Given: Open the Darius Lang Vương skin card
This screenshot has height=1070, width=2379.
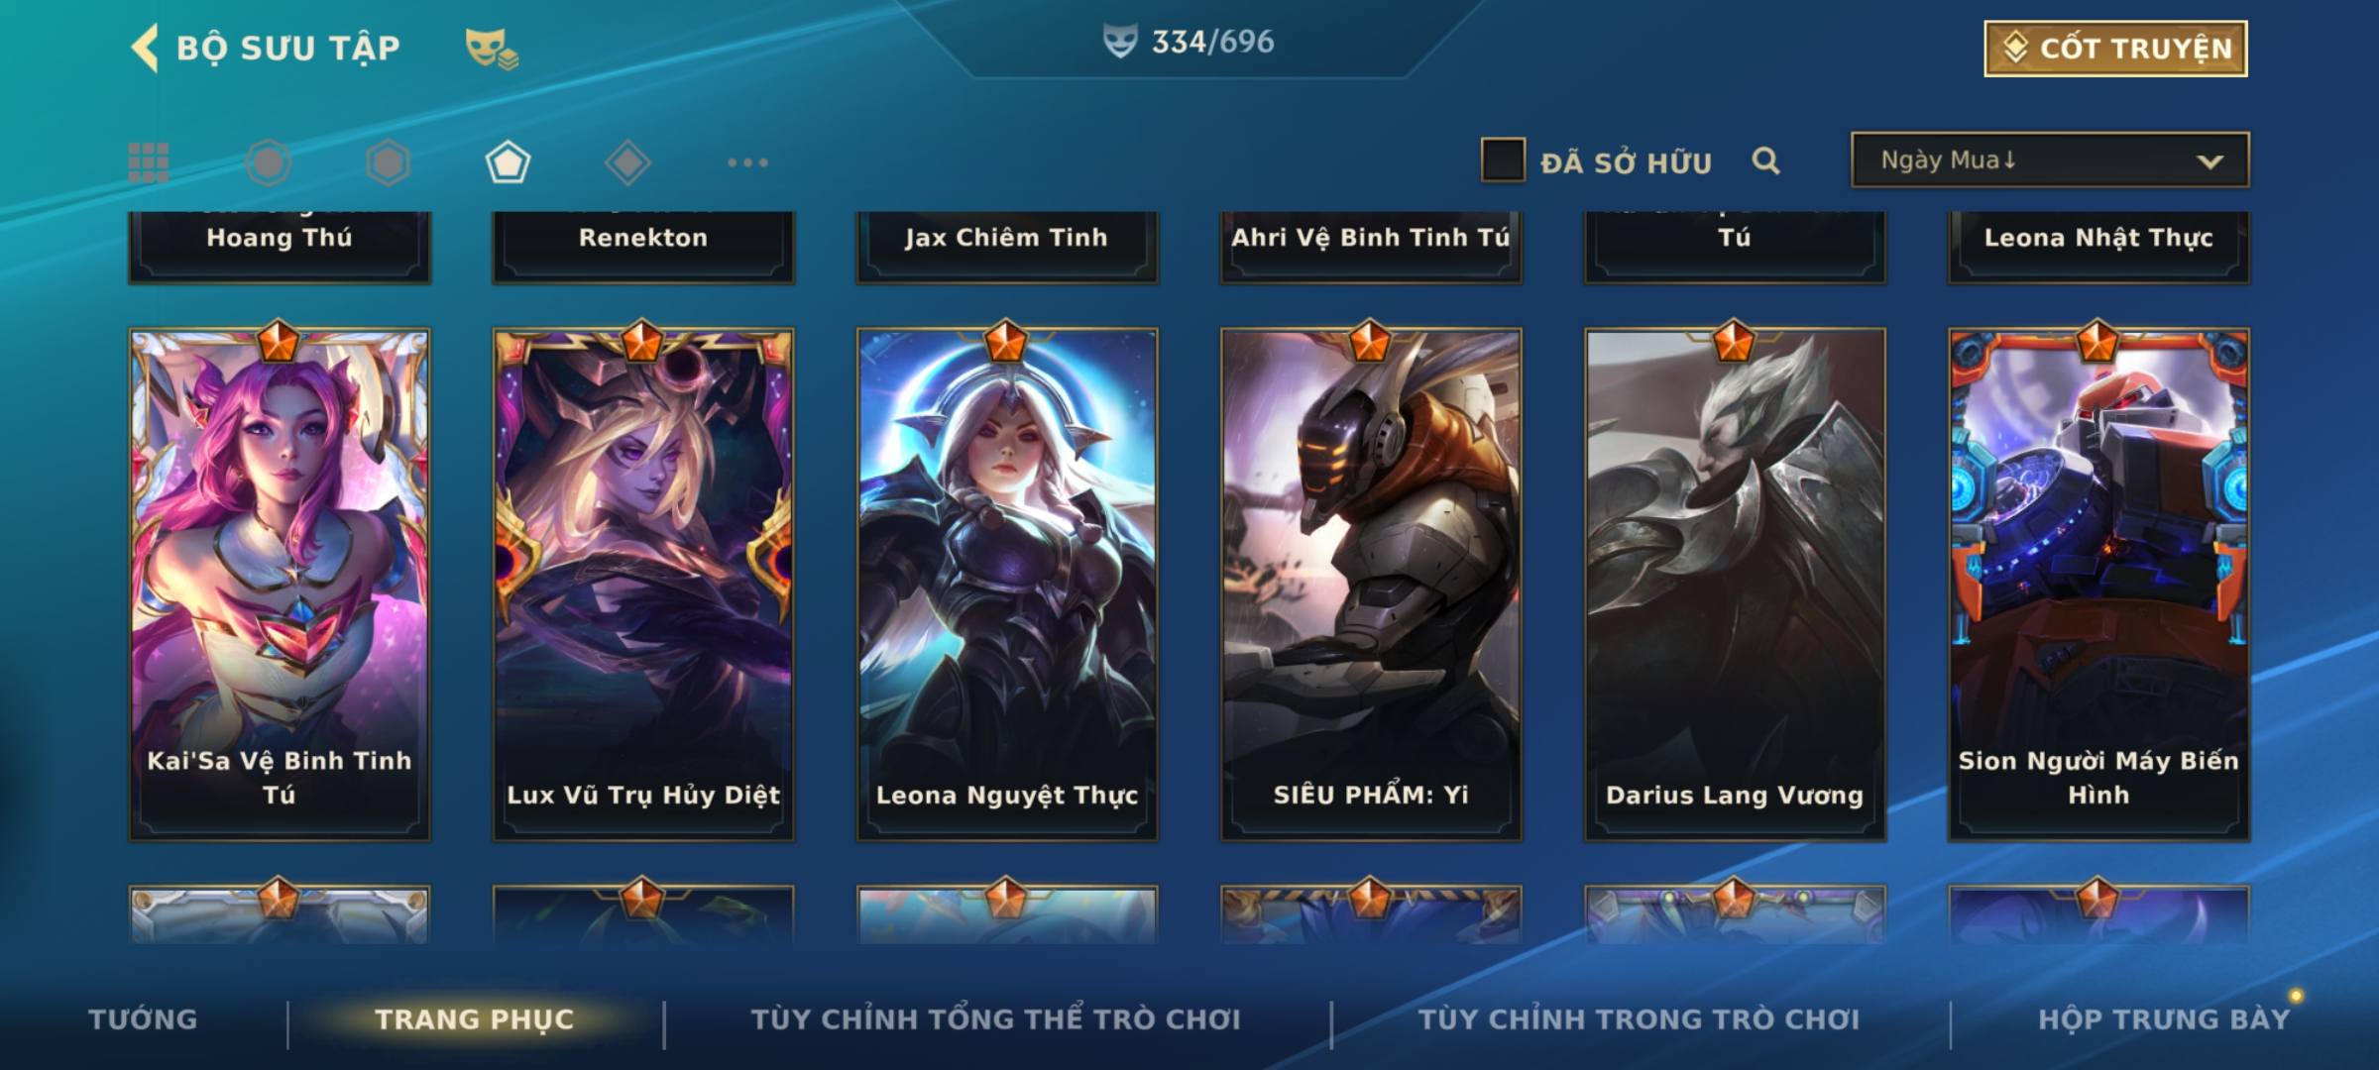Looking at the screenshot, I should [x=1735, y=585].
